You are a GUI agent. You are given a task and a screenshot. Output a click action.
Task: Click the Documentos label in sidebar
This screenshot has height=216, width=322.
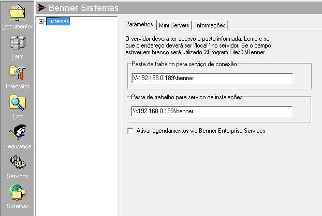[x=17, y=26]
